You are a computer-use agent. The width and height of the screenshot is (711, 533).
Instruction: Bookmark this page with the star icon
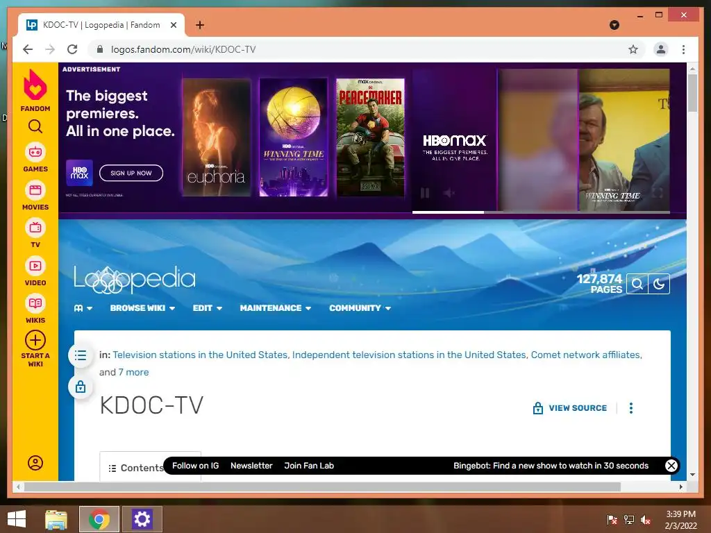(633, 49)
